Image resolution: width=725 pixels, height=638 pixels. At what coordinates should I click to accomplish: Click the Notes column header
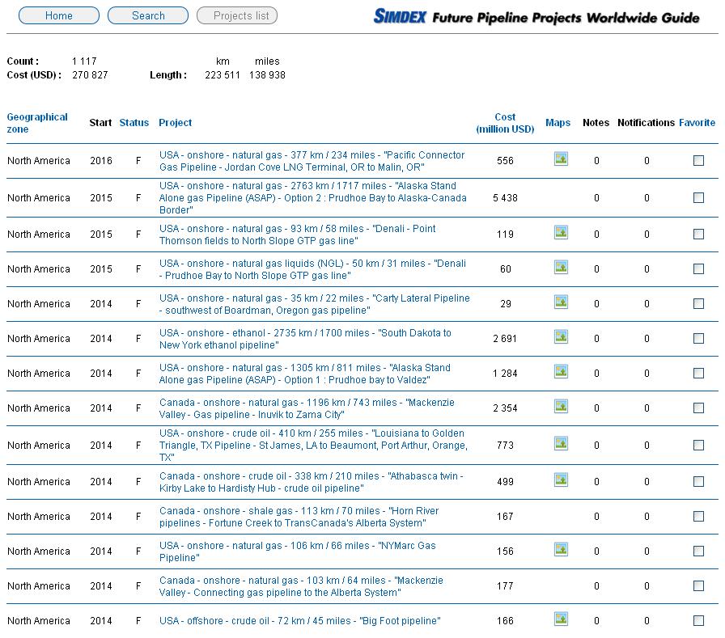(596, 123)
